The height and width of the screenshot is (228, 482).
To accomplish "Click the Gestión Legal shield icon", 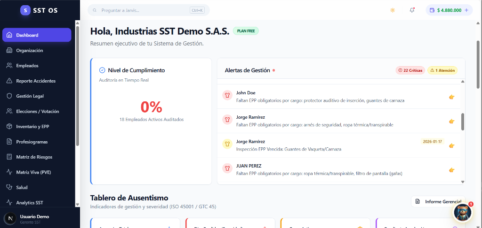I will (9, 96).
